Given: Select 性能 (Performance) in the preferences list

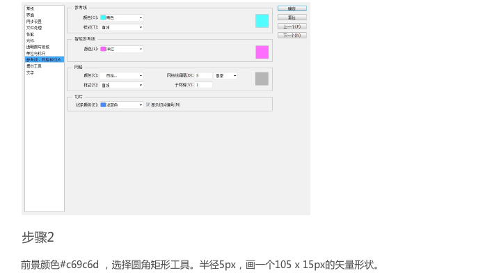Looking at the screenshot, I should (30, 34).
